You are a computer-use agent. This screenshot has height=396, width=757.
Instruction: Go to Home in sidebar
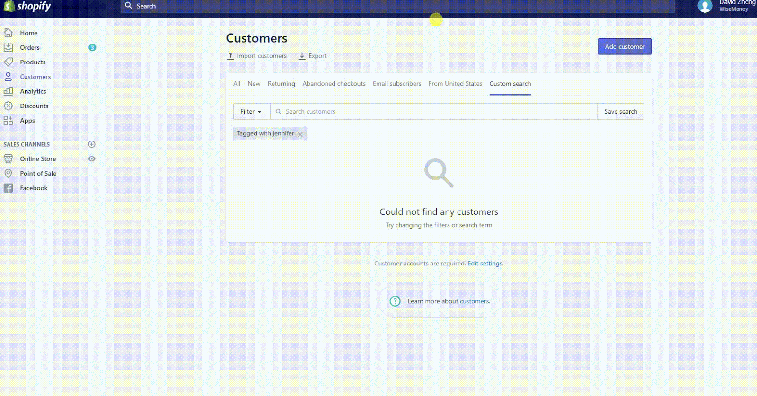[29, 33]
